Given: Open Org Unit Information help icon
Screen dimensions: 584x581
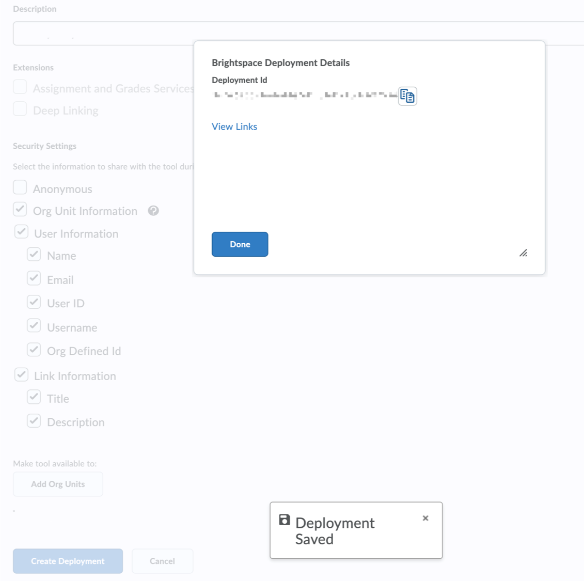Looking at the screenshot, I should coord(153,211).
